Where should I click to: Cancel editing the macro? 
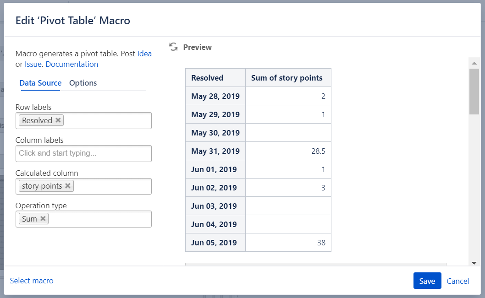(457, 281)
